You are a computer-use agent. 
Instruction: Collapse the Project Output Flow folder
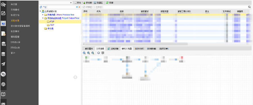[43, 18]
